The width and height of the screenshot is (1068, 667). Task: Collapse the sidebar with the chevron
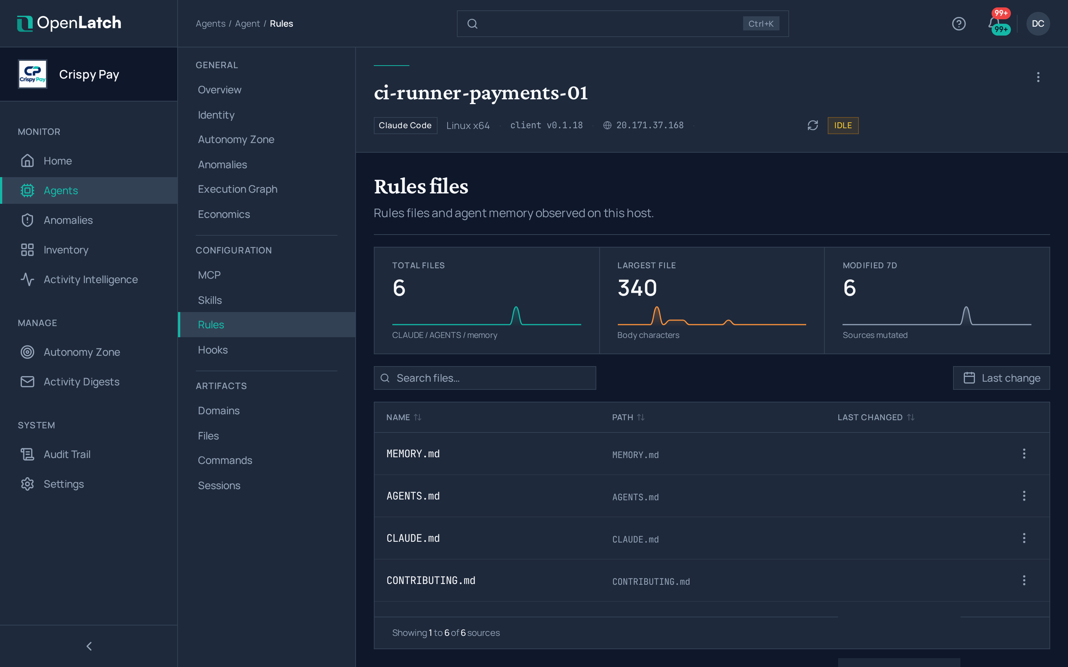(x=89, y=646)
